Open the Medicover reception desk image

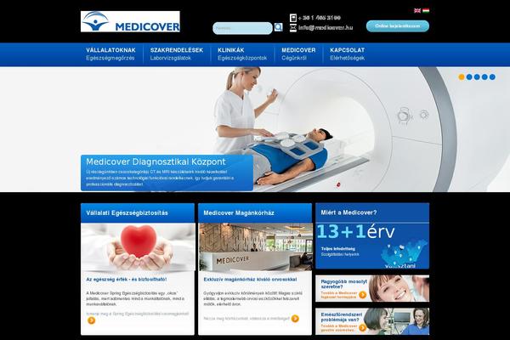[x=256, y=247]
